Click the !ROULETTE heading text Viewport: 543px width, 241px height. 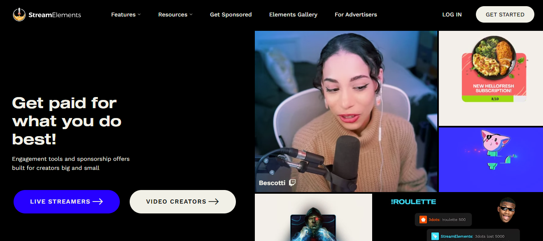tap(414, 202)
